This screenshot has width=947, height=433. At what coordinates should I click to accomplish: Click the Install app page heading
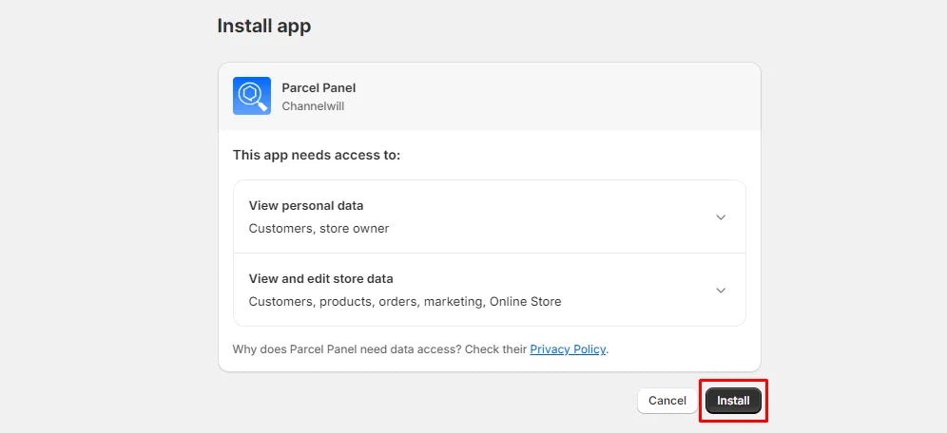(264, 26)
